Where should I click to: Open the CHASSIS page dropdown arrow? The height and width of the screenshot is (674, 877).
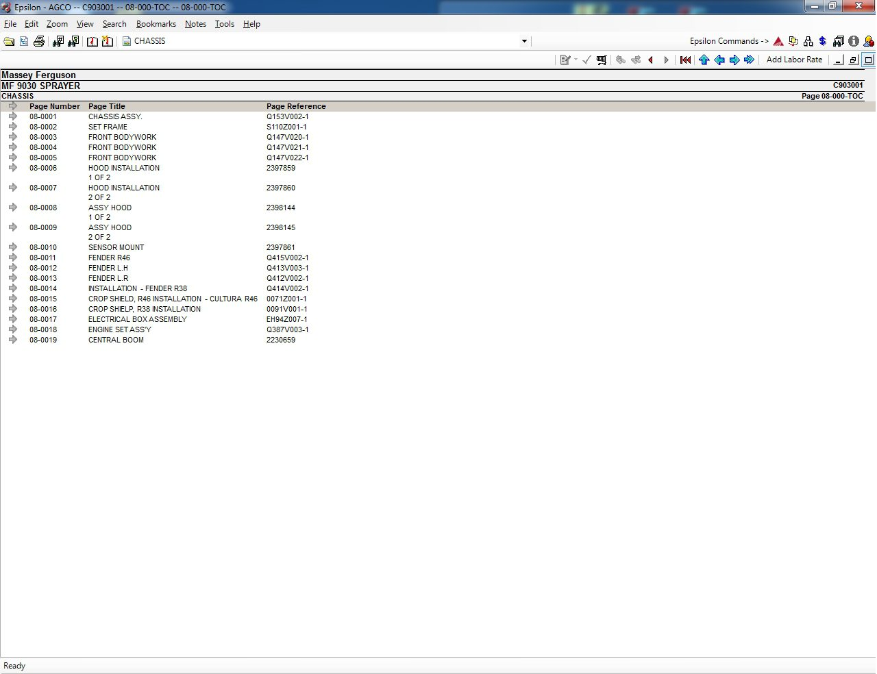[524, 41]
